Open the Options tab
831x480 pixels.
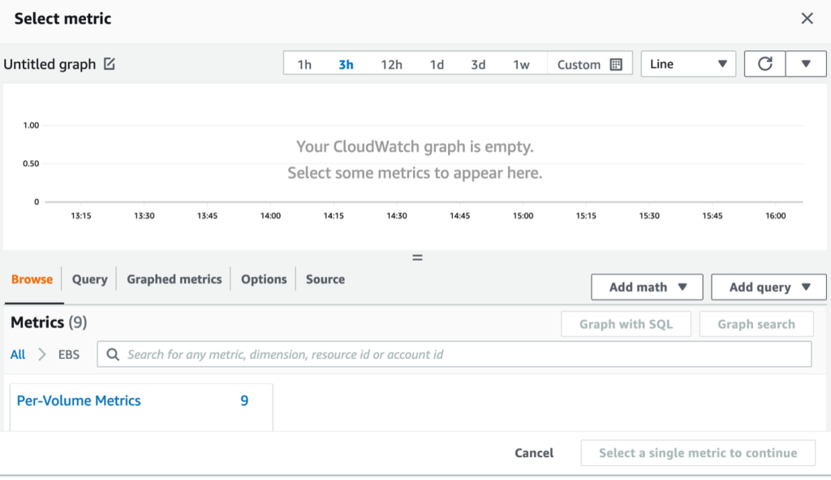pos(264,279)
